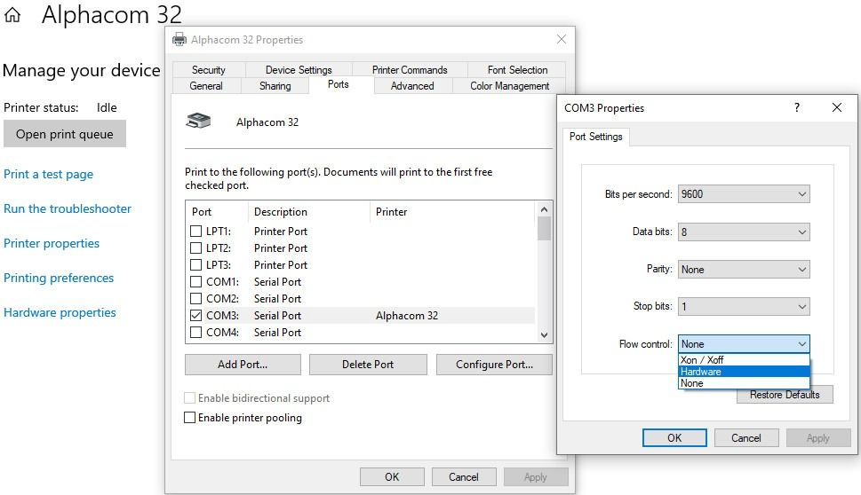
Task: Select Xon / Xoff flow control option
Action: coord(744,359)
